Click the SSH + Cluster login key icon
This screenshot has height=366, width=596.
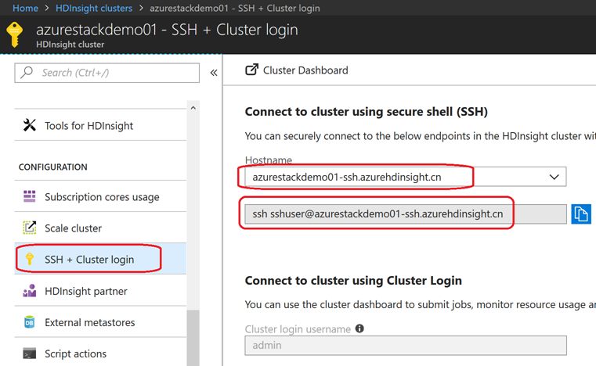pos(29,259)
